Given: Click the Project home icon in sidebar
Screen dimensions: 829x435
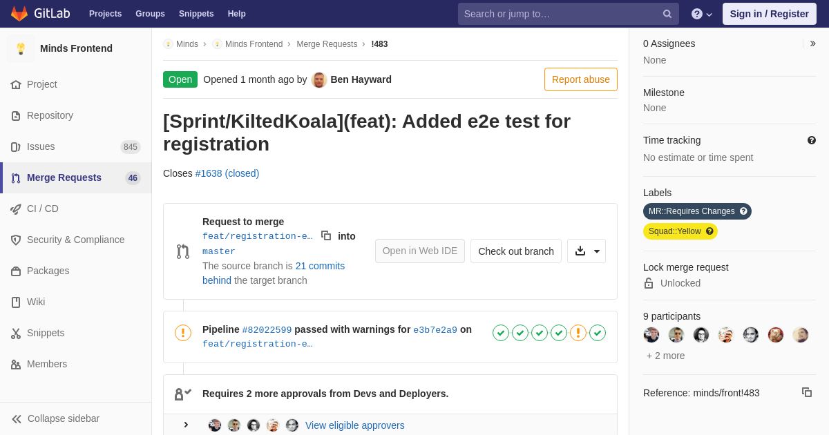Looking at the screenshot, I should click(x=16, y=84).
